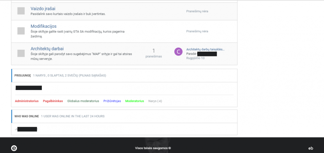
Task: Click the online user name under Prisijungę
Action: (x=29, y=88)
